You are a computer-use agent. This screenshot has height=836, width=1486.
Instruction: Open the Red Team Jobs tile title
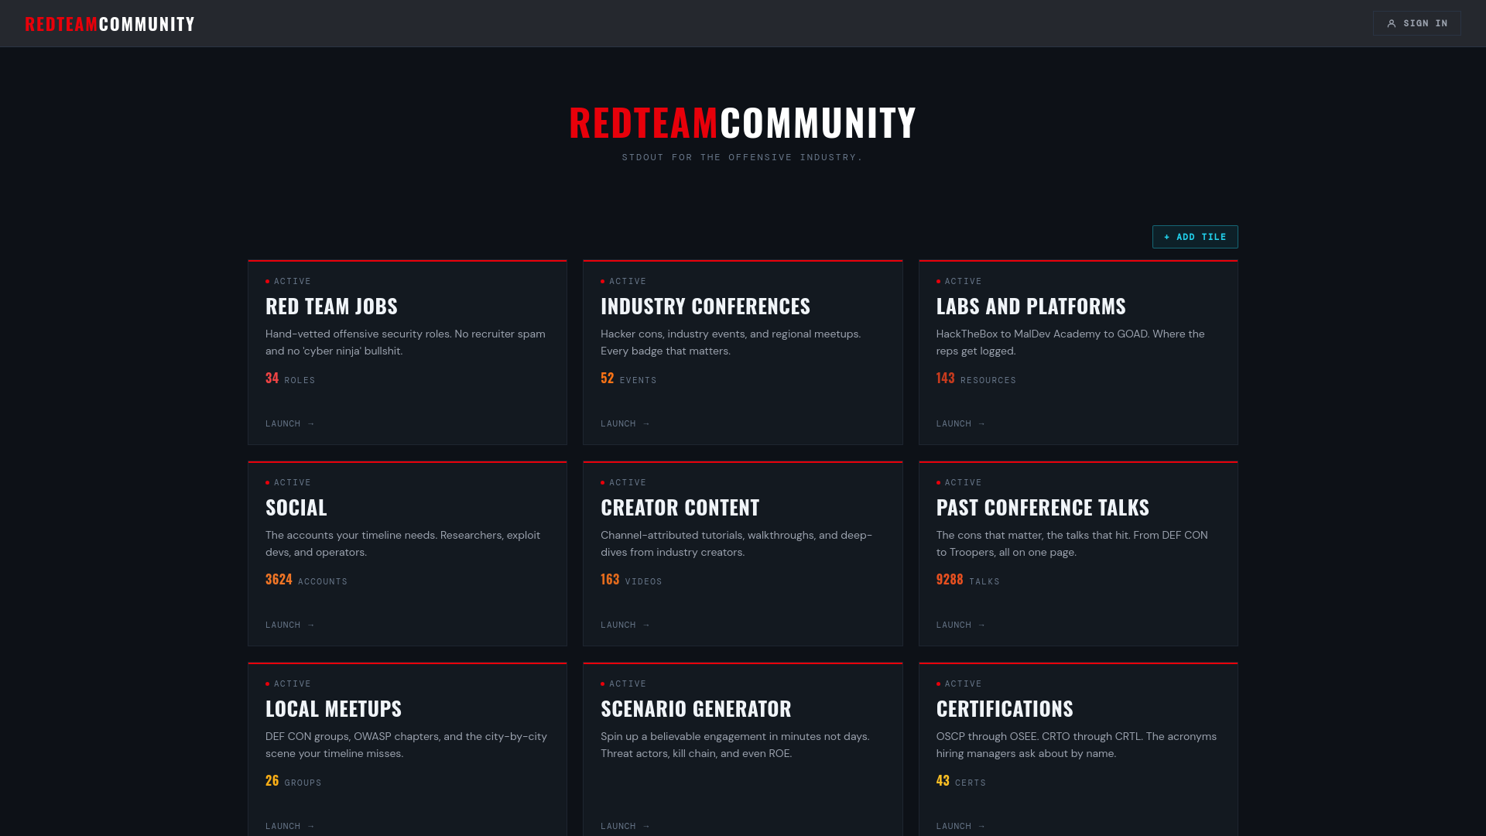click(331, 307)
